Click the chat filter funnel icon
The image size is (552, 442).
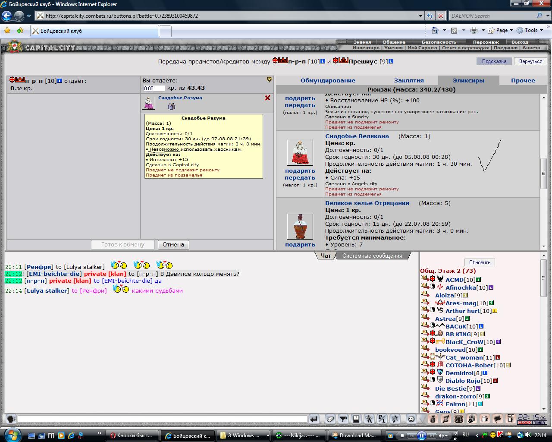[x=343, y=419]
